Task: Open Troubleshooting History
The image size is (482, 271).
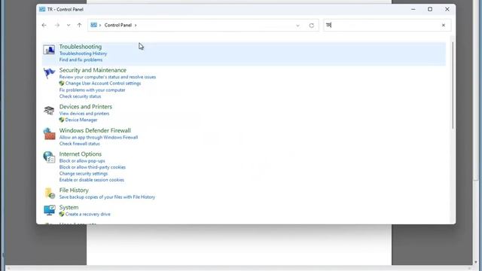Action: (x=83, y=53)
